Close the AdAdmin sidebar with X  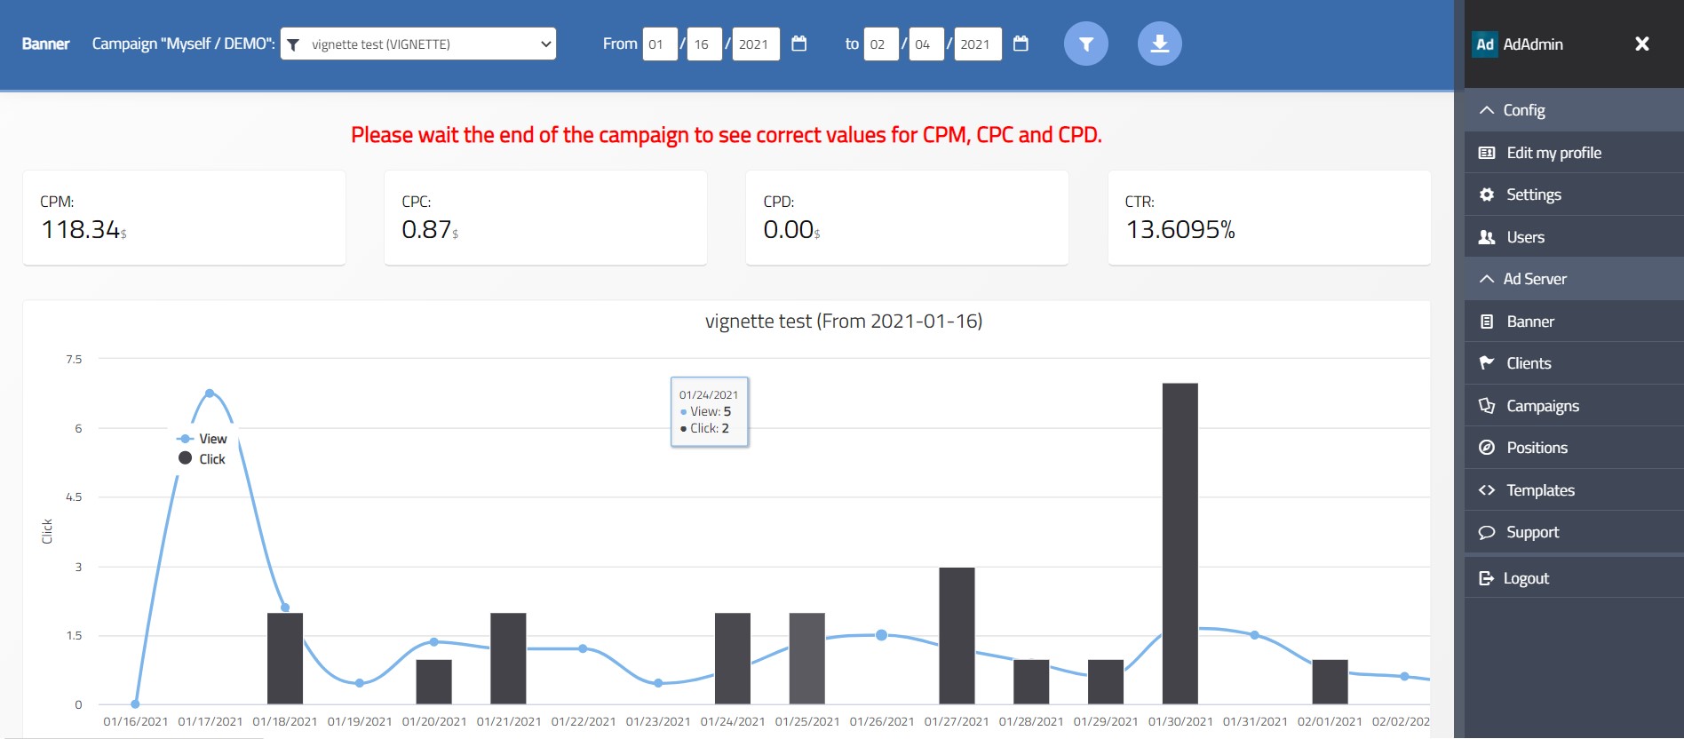point(1642,44)
